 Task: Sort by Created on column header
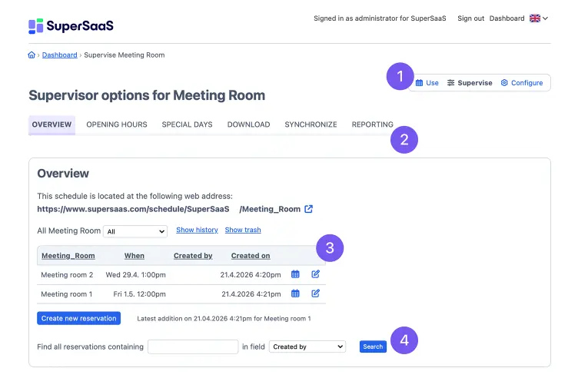tap(251, 256)
